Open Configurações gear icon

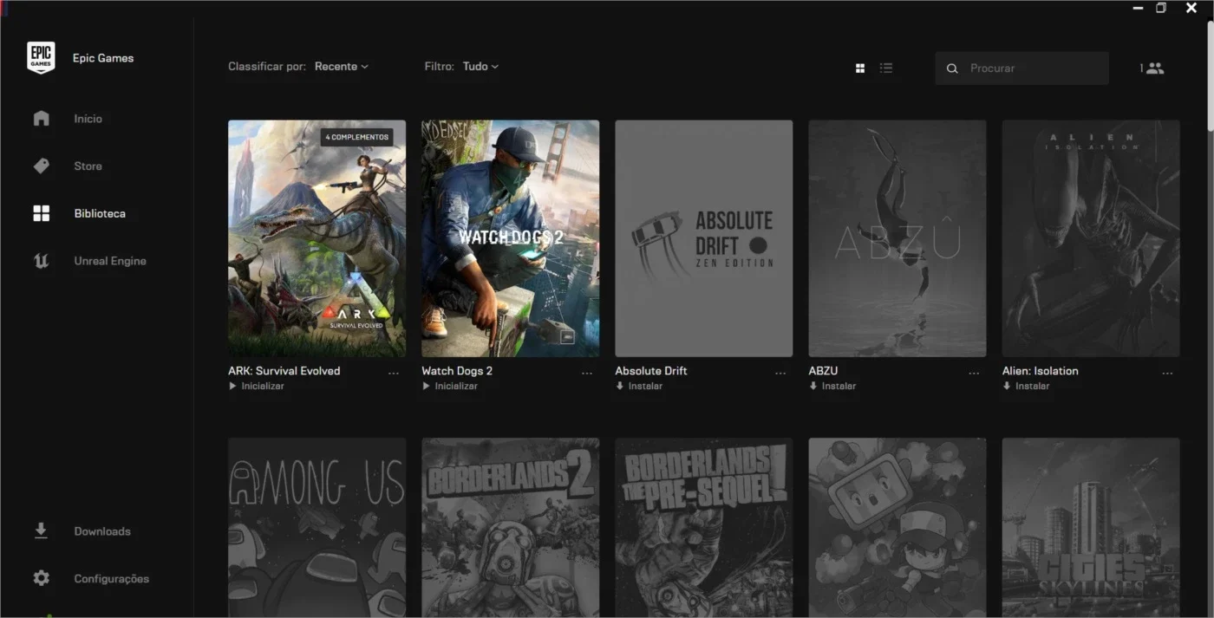tap(41, 578)
